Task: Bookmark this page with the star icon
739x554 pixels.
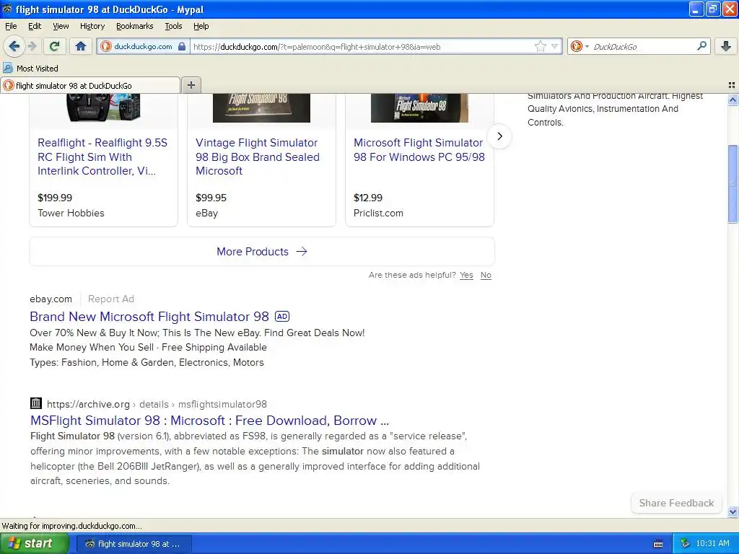Action: [540, 46]
